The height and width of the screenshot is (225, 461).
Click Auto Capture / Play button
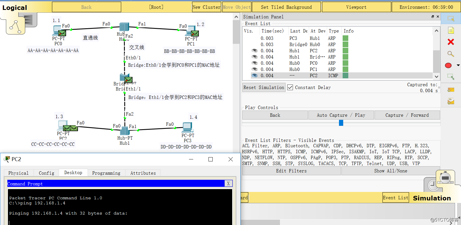pyautogui.click(x=341, y=115)
